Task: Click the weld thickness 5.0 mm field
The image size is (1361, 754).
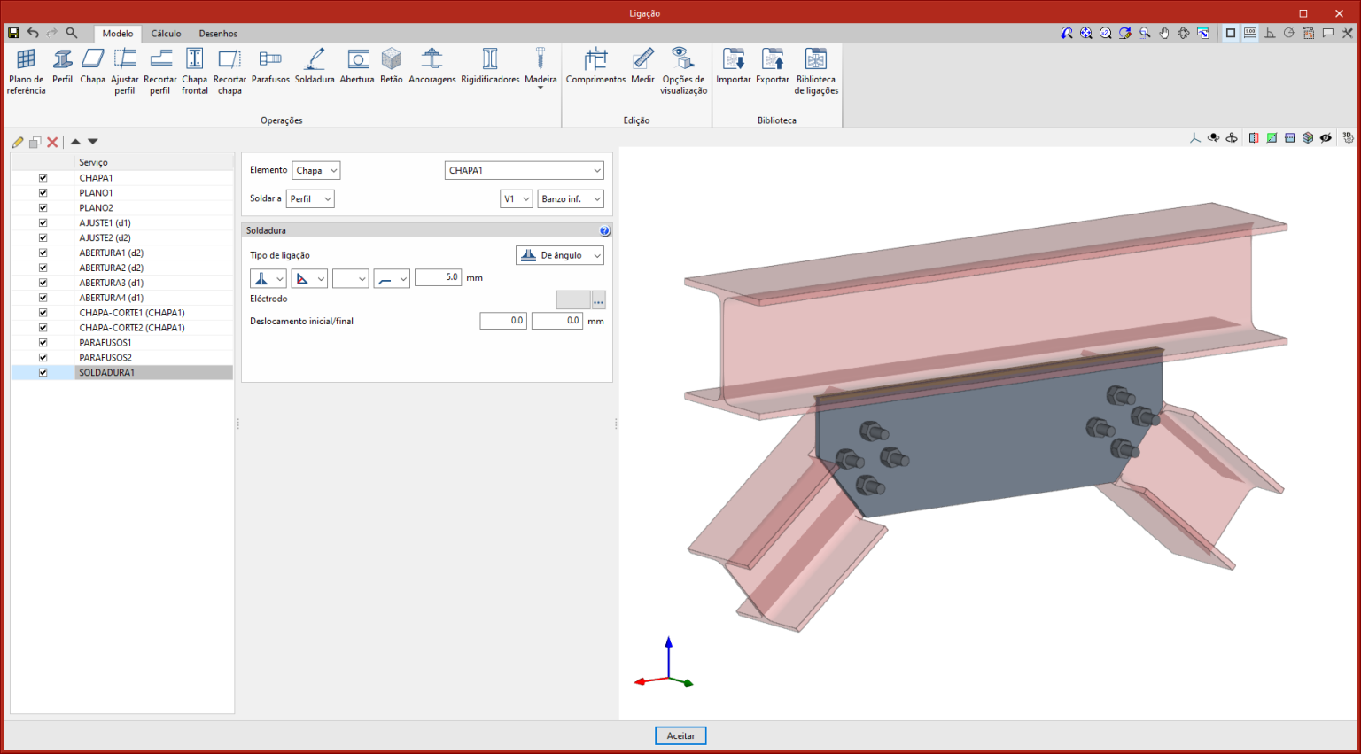Action: [x=438, y=277]
